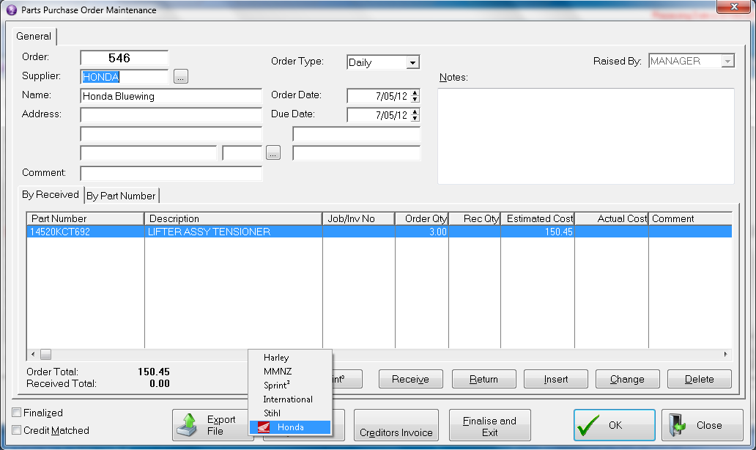
Task: Open address lookup ellipsis button
Action: (273, 153)
